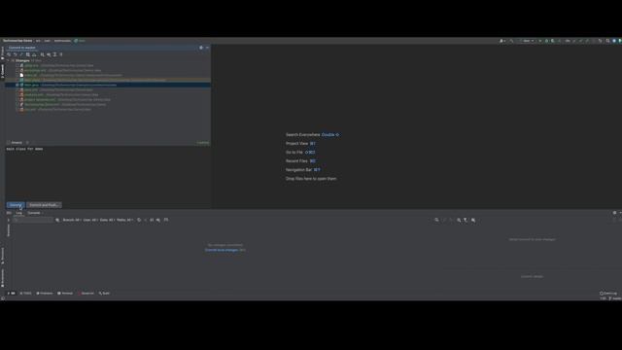Image resolution: width=622 pixels, height=350 pixels.
Task: Select the highlighted Main.java row
Action: (x=108, y=85)
